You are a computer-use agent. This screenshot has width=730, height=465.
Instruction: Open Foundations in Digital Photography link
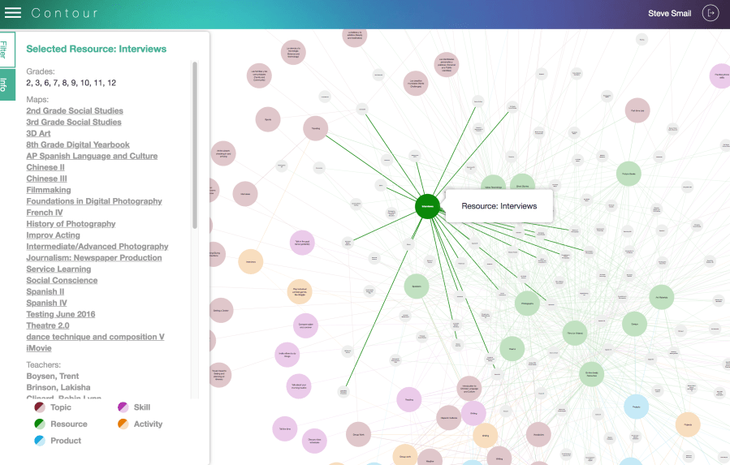94,202
